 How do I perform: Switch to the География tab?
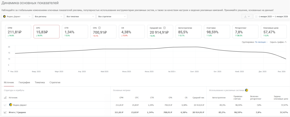(24, 83)
